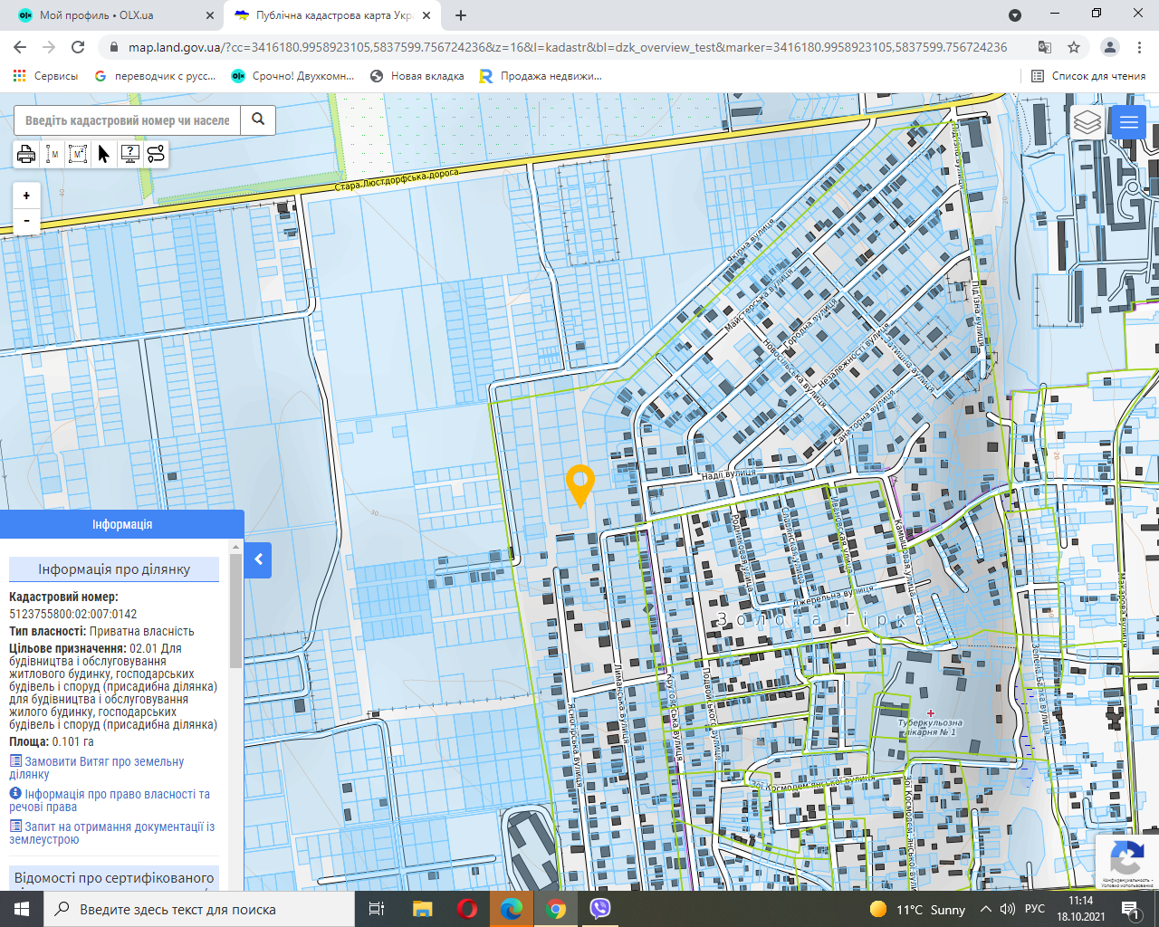Image resolution: width=1159 pixels, height=927 pixels.
Task: Open the map layers panel
Action: coord(1087,121)
